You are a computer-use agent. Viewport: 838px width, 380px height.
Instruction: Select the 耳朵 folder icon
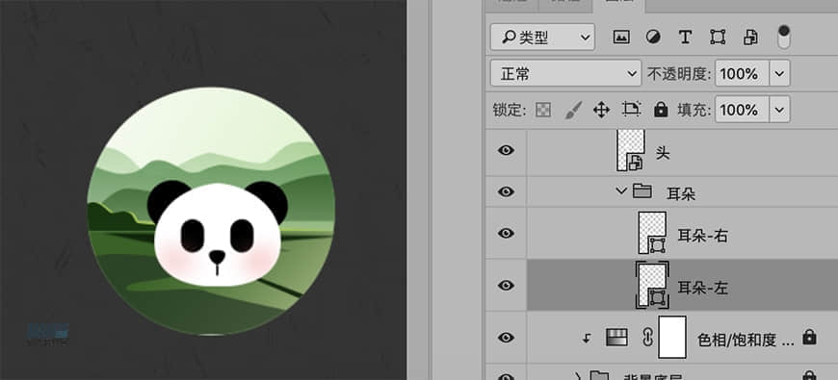[x=642, y=190]
